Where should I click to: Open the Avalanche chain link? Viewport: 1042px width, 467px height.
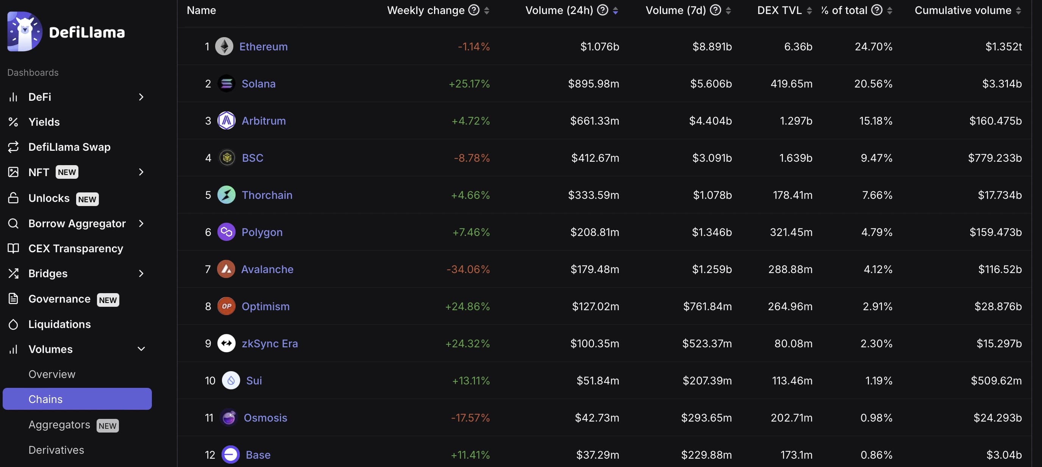tap(267, 269)
